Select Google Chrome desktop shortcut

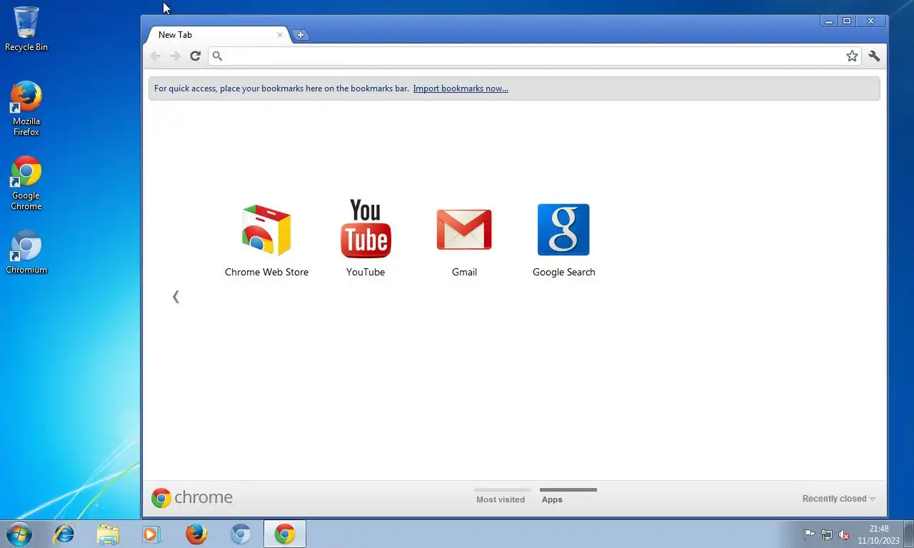[26, 183]
